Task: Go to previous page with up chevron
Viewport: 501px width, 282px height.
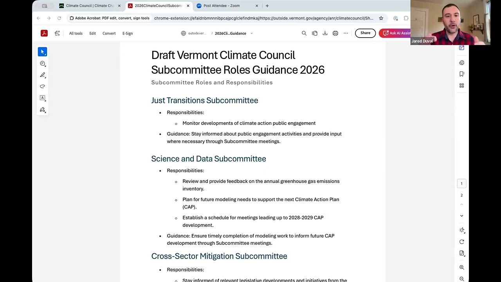Action: (461, 205)
